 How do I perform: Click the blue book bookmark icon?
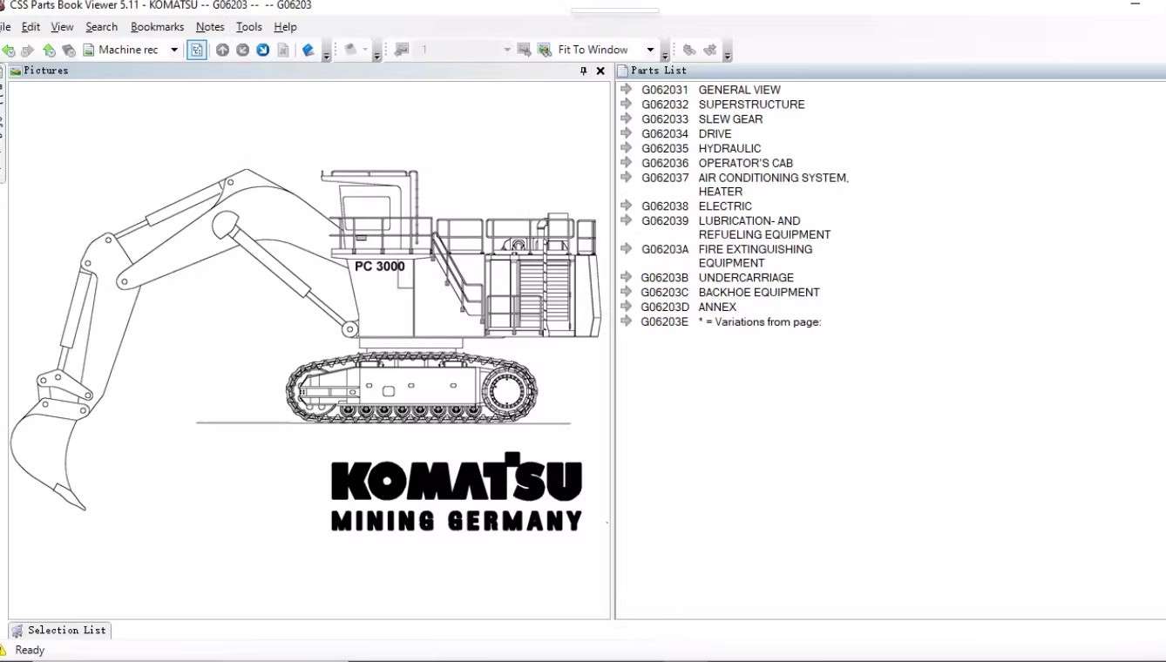(x=308, y=51)
